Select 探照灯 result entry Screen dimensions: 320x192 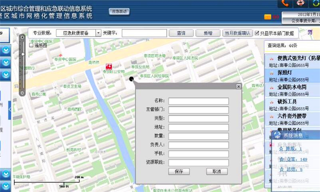click(292, 76)
